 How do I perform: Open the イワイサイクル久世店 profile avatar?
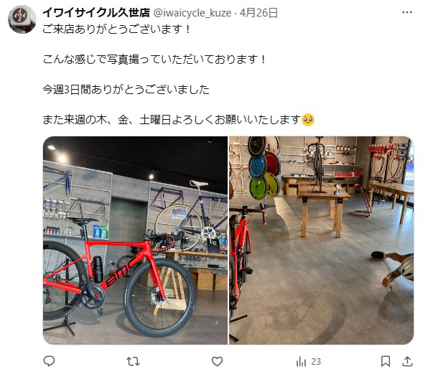tap(22, 19)
